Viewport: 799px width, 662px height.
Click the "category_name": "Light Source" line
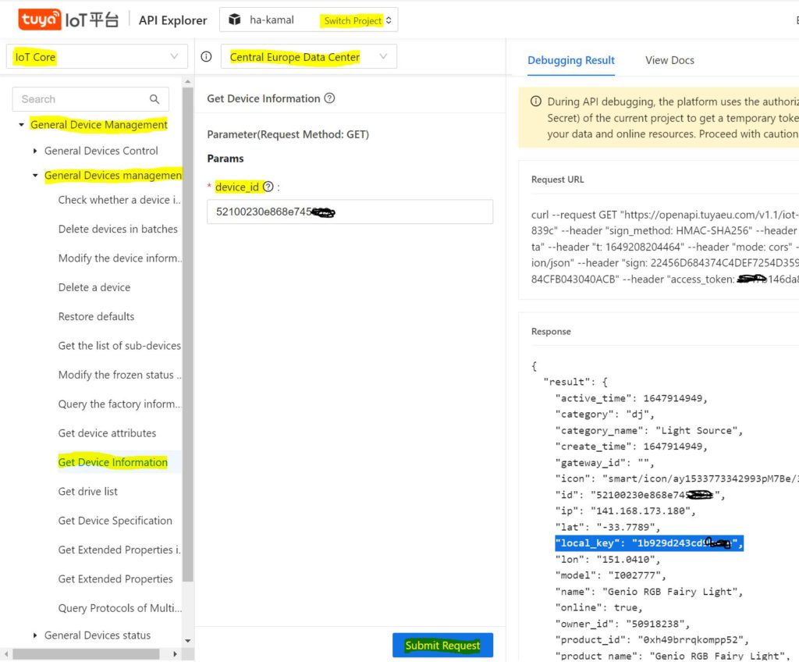pyautogui.click(x=649, y=430)
